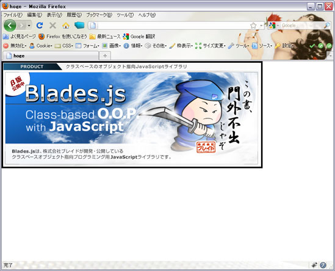The width and height of the screenshot is (335, 271).
Task: Expand the CSS developer toolbar menu
Action: click(x=63, y=46)
